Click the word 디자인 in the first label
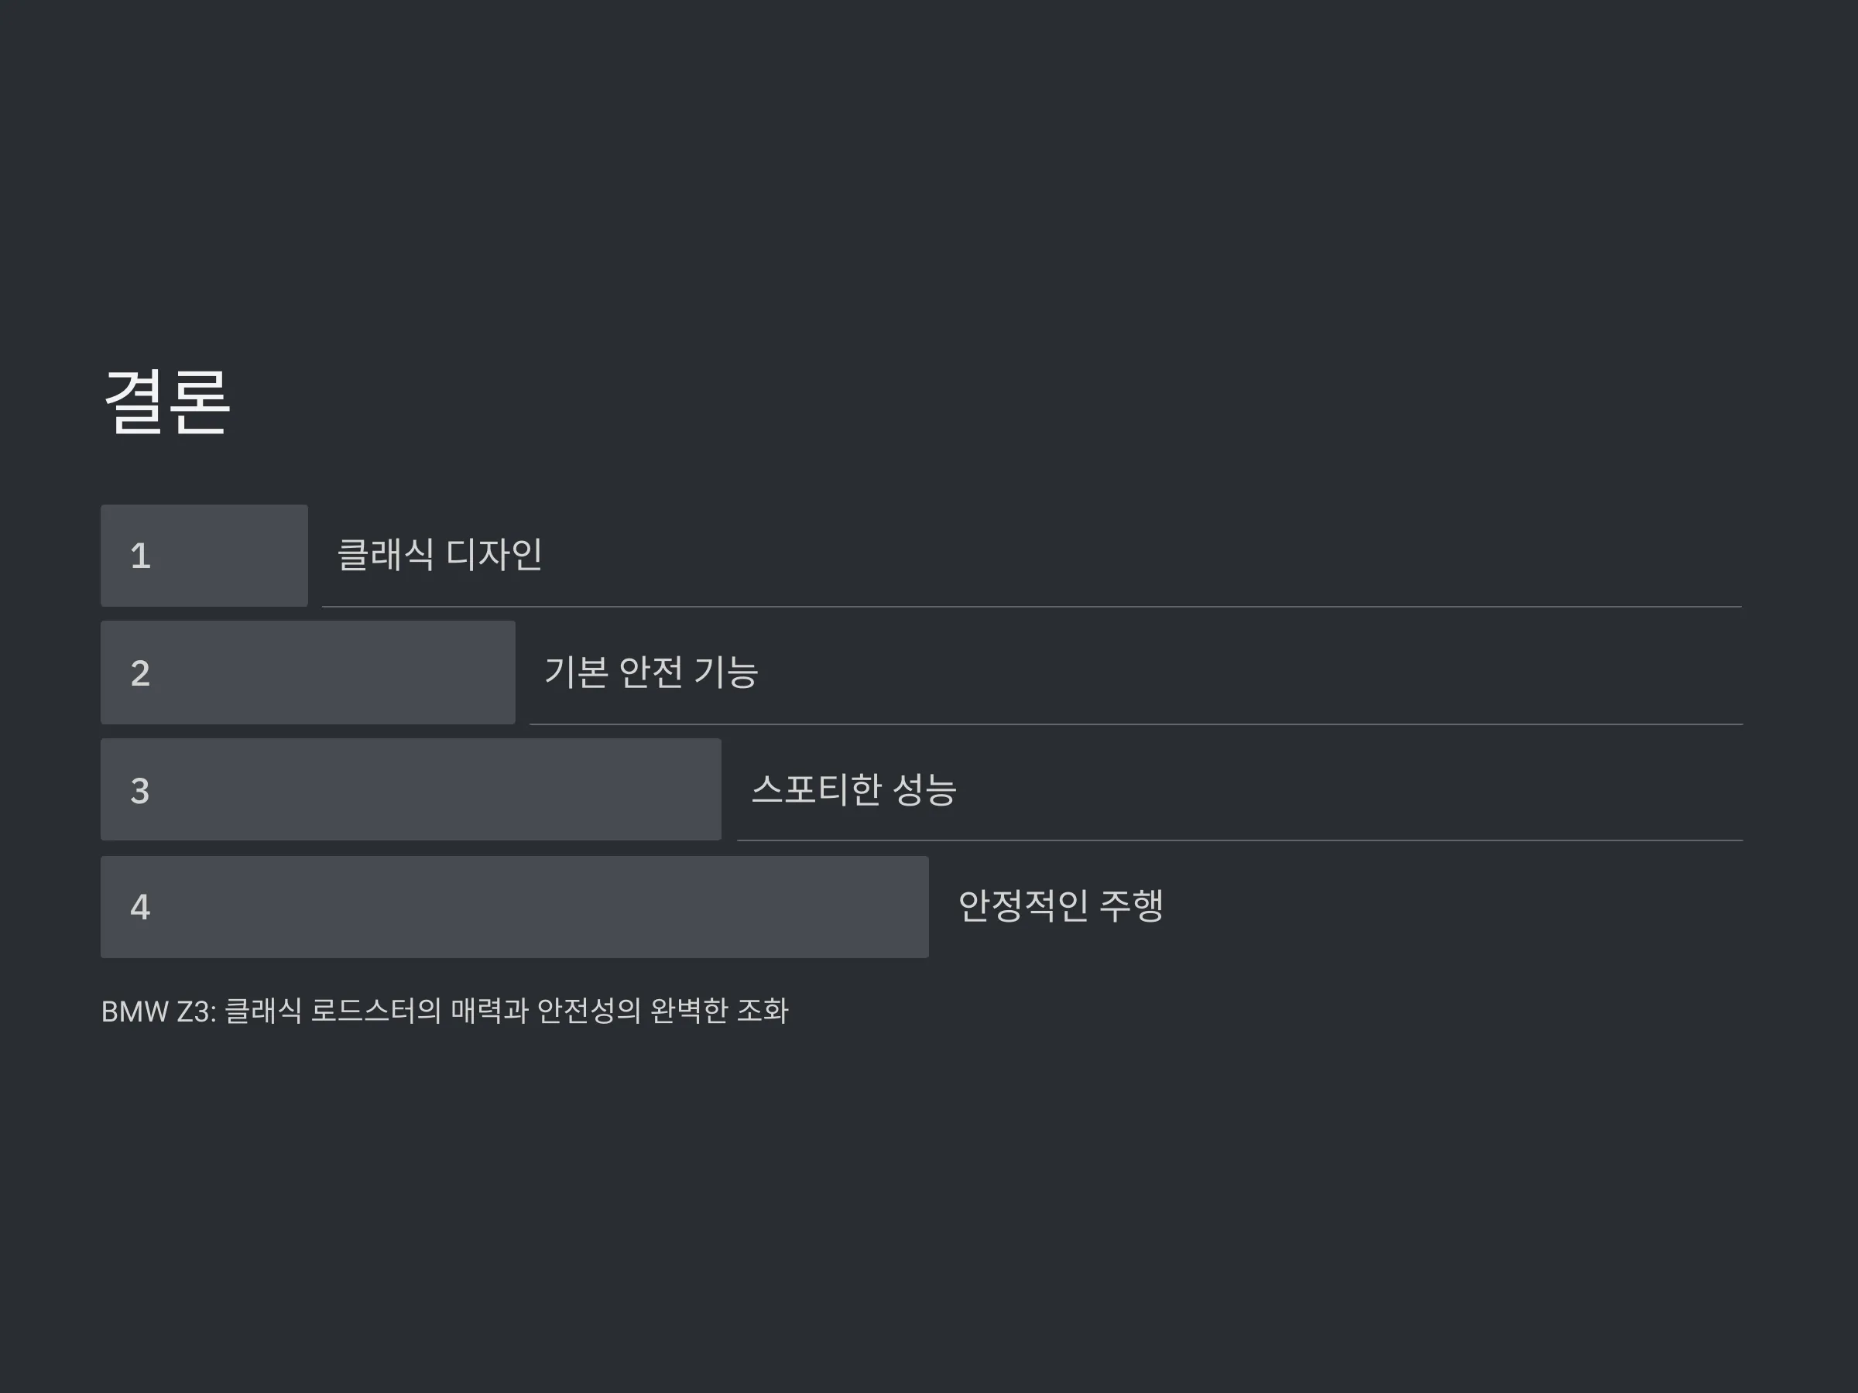The width and height of the screenshot is (1858, 1393). pos(494,554)
